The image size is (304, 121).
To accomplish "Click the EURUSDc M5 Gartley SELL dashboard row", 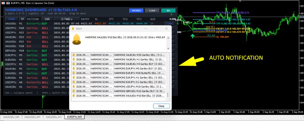I will pyautogui.click(x=37, y=78).
